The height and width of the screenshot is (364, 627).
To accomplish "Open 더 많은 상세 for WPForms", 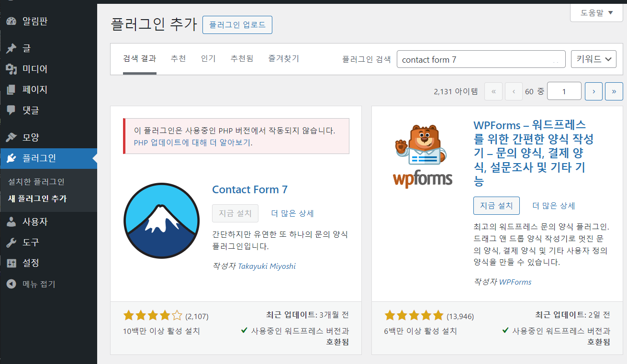I will pyautogui.click(x=554, y=206).
